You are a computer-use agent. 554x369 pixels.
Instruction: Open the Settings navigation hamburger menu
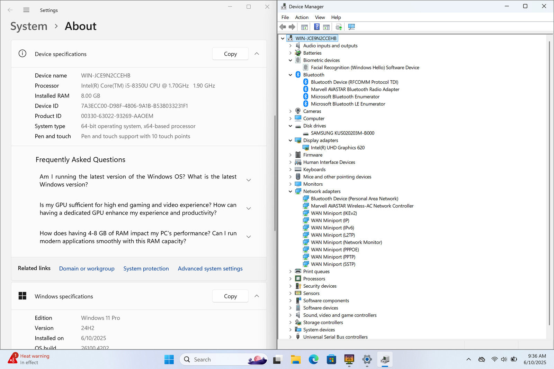pyautogui.click(x=26, y=10)
